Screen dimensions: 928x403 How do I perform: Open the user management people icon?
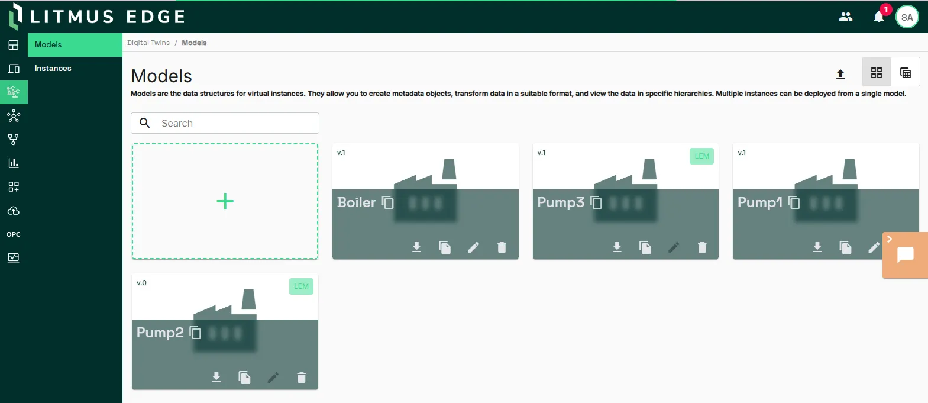tap(846, 17)
